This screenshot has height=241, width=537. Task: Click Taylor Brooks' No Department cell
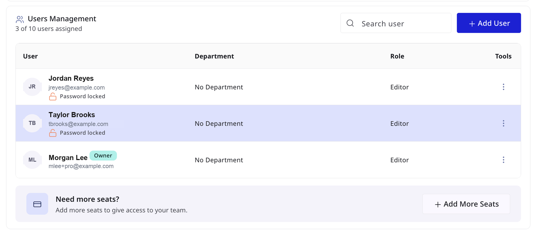click(219, 124)
